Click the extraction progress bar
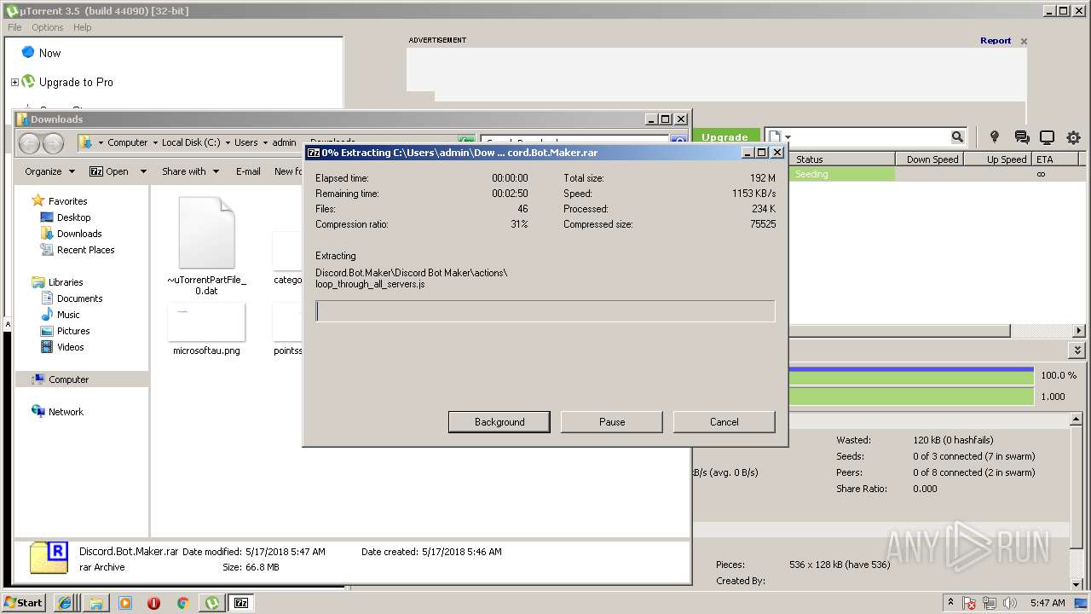This screenshot has width=1091, height=614. point(545,311)
